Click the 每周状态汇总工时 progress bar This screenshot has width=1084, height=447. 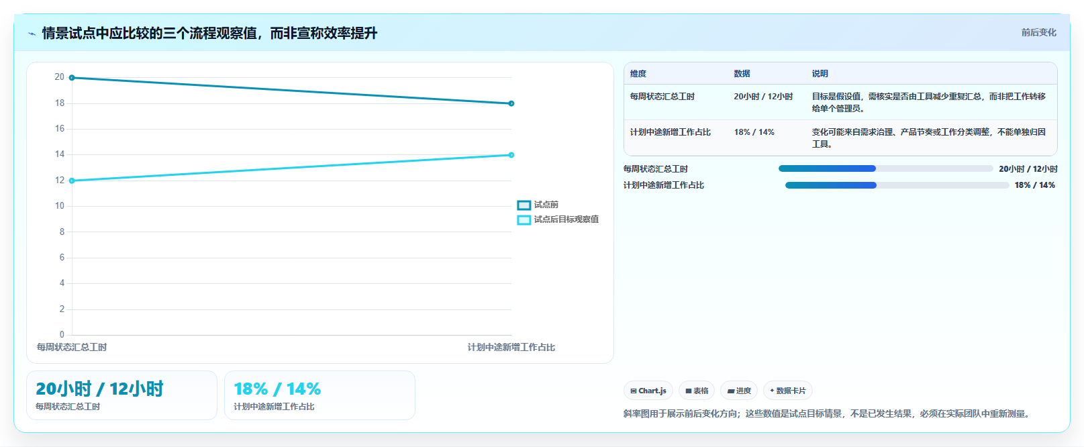[x=885, y=168]
